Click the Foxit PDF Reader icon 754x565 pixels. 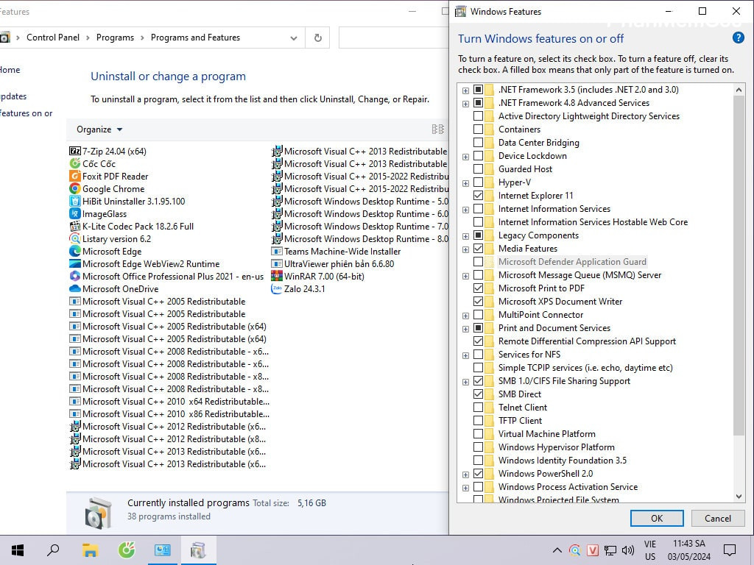click(74, 177)
